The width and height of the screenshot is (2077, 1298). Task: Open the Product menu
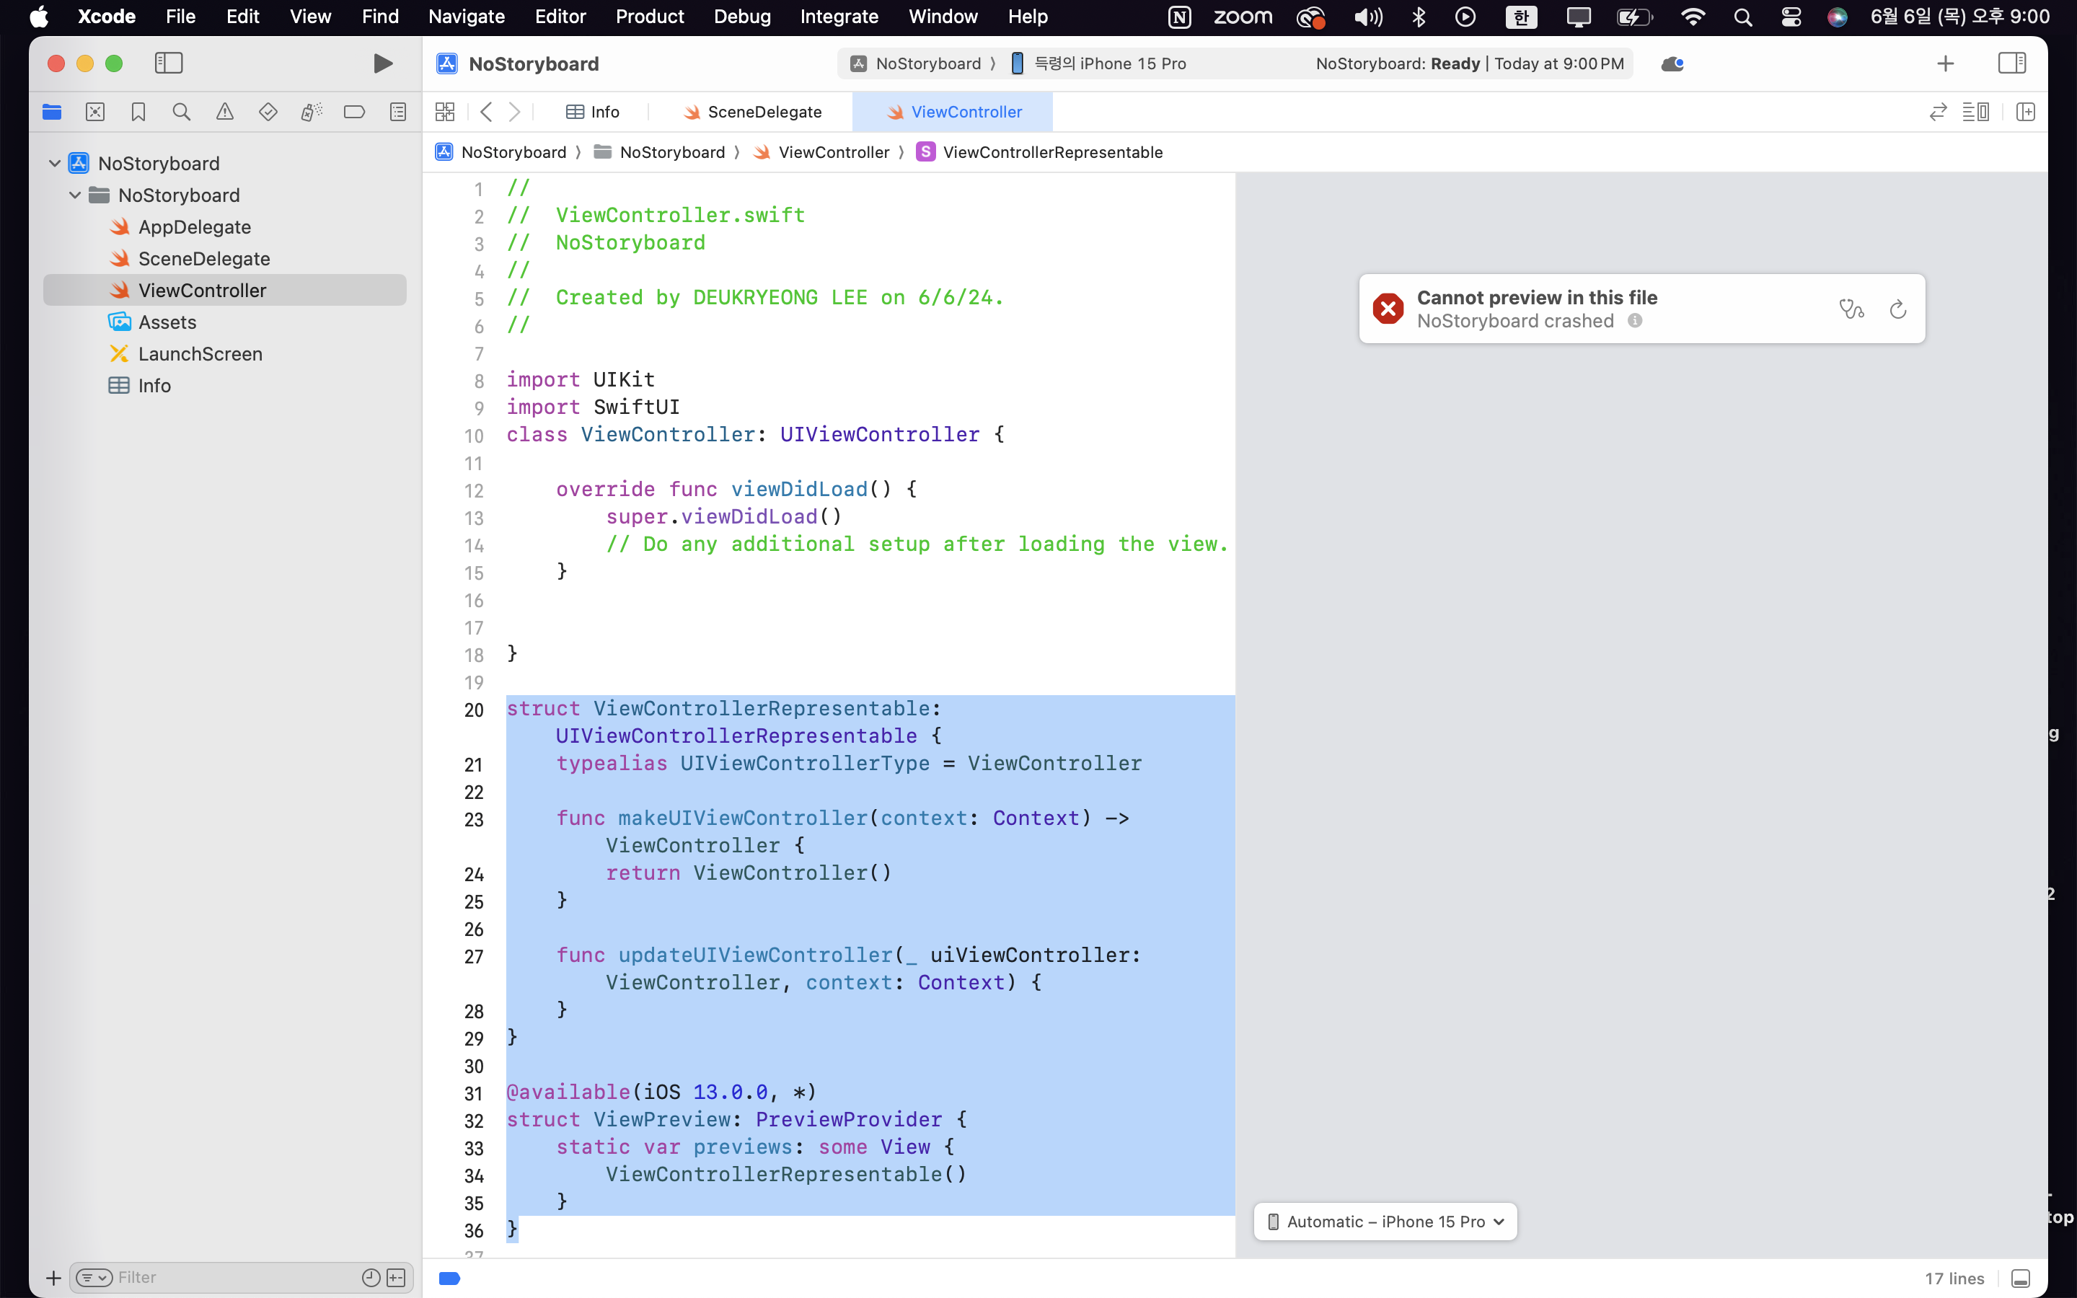(649, 17)
